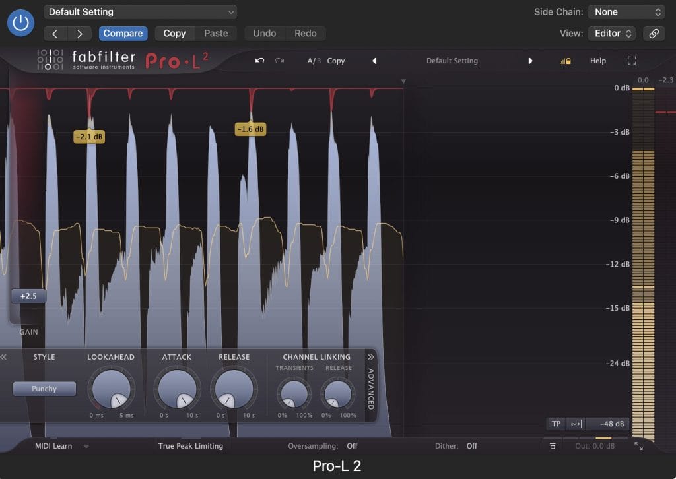
Task: Enter full screen mode via brackets icon
Action: pos(632,61)
